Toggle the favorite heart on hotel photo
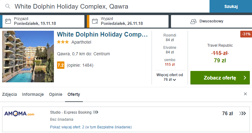The width and height of the screenshot is (252, 133). point(7,35)
